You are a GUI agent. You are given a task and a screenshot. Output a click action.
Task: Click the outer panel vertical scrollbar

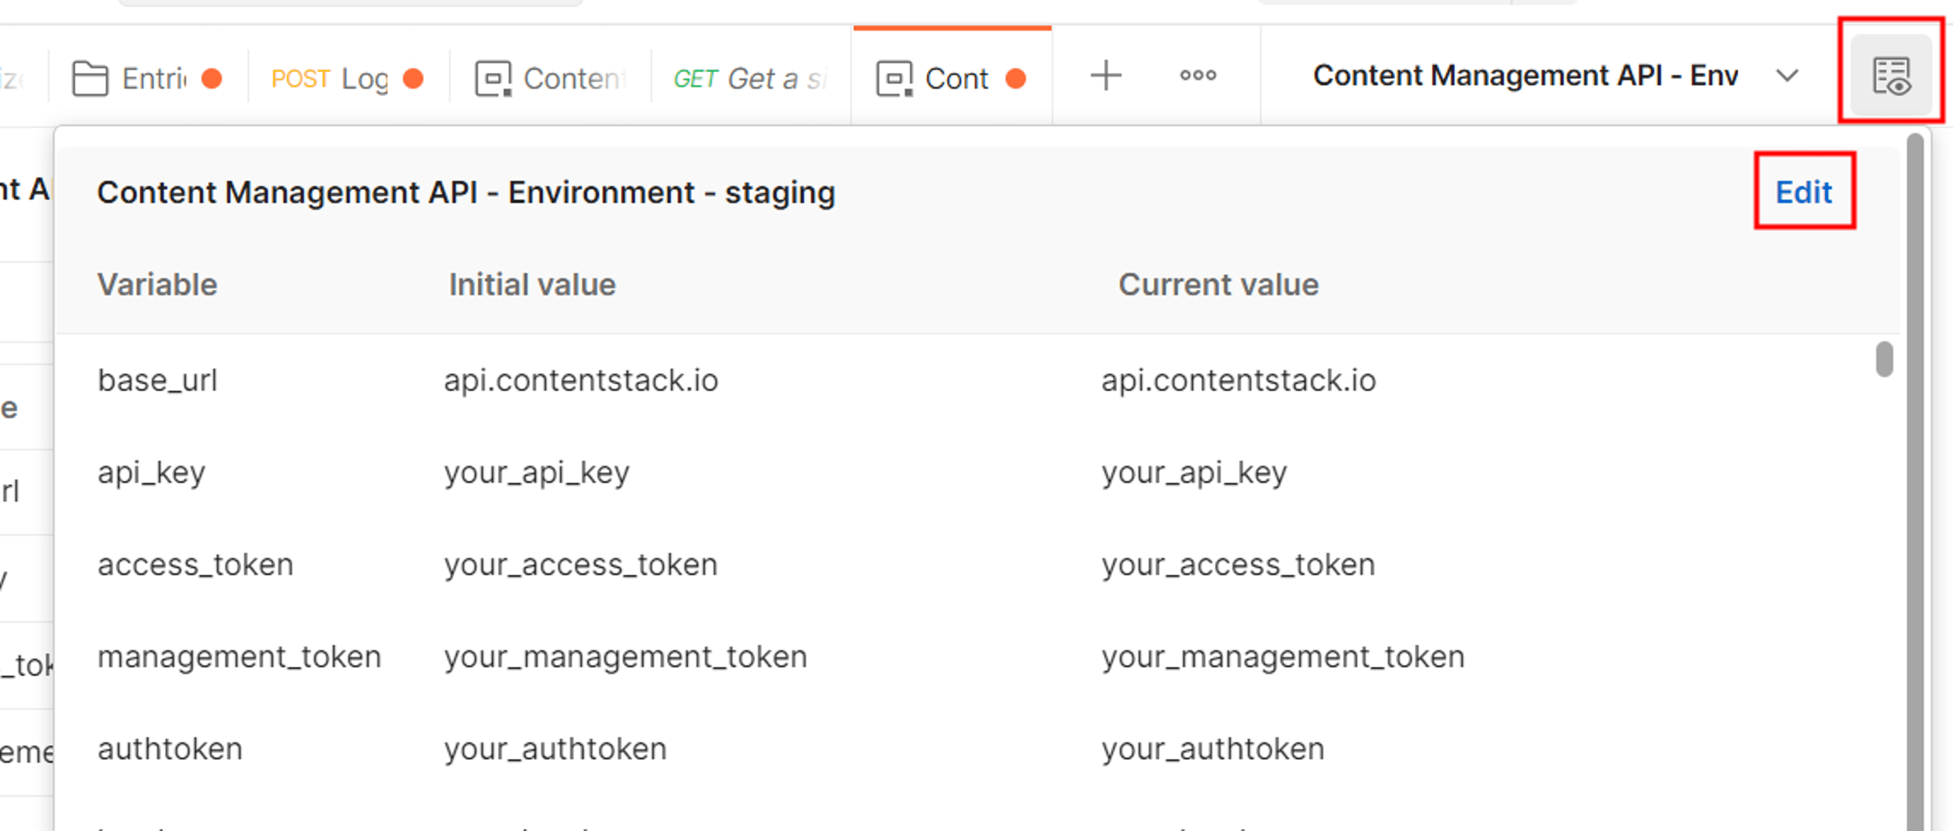coord(1915,482)
